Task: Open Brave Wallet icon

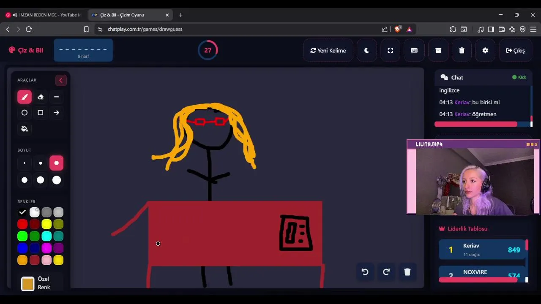Action: pos(502,29)
